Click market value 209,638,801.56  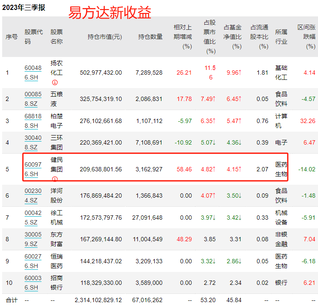coord(101,170)
